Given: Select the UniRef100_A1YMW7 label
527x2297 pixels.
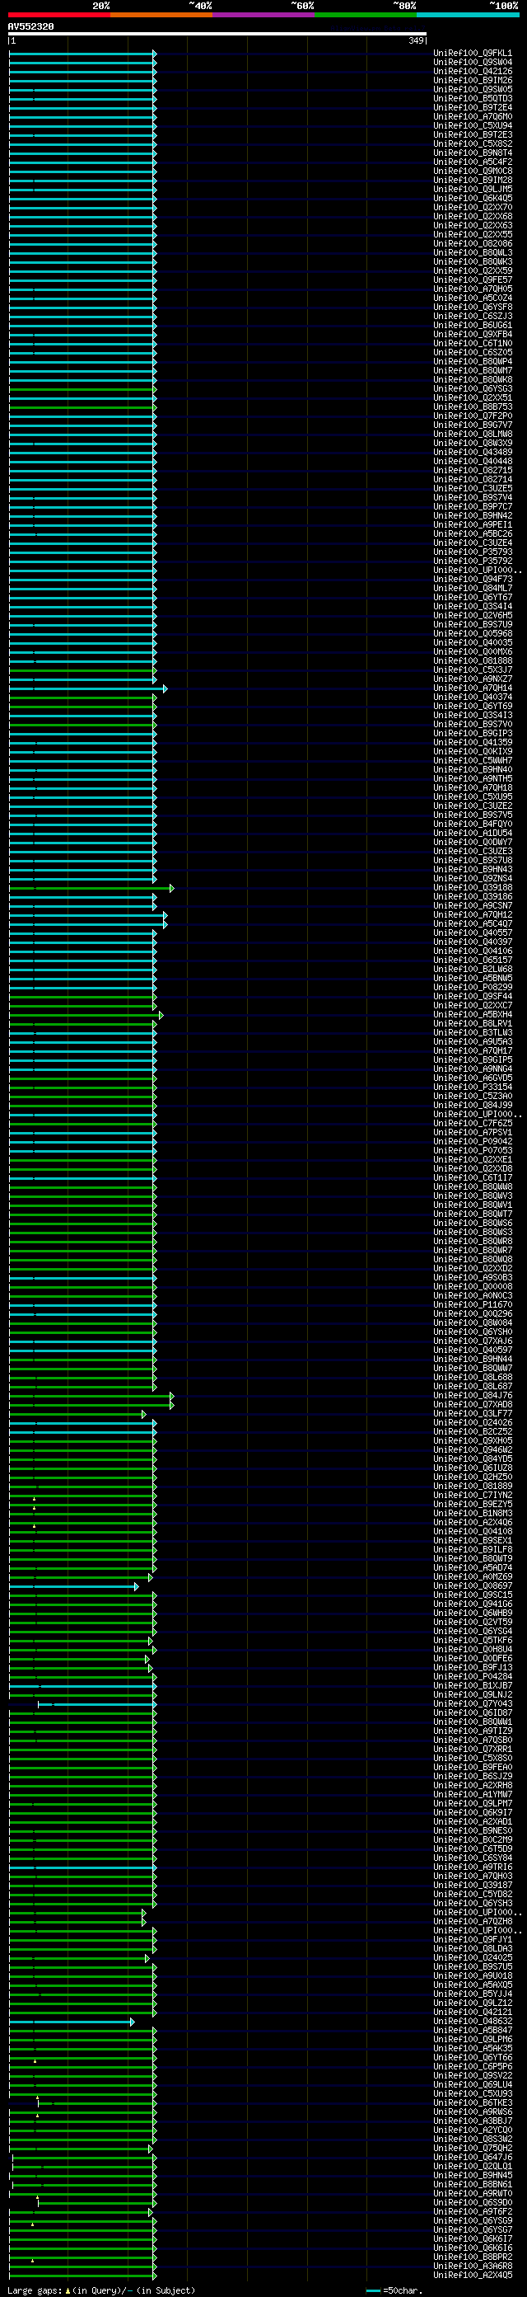Looking at the screenshot, I should coord(473,1794).
